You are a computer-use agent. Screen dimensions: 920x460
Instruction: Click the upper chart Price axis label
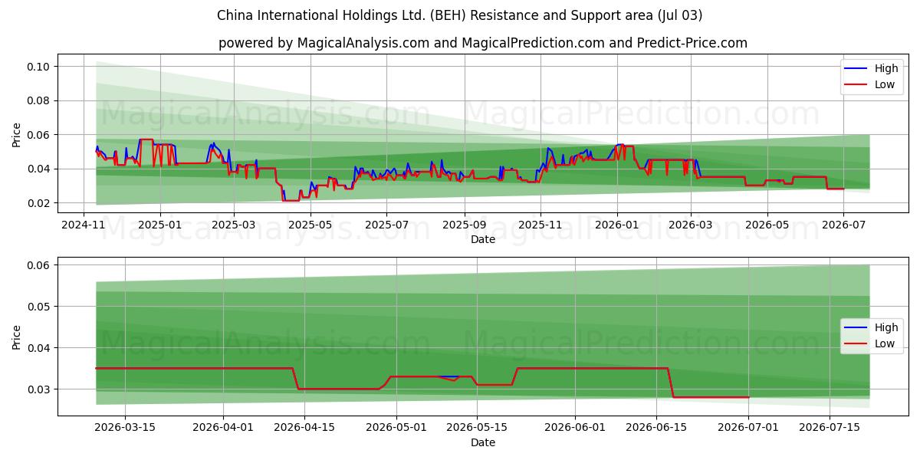coord(17,133)
